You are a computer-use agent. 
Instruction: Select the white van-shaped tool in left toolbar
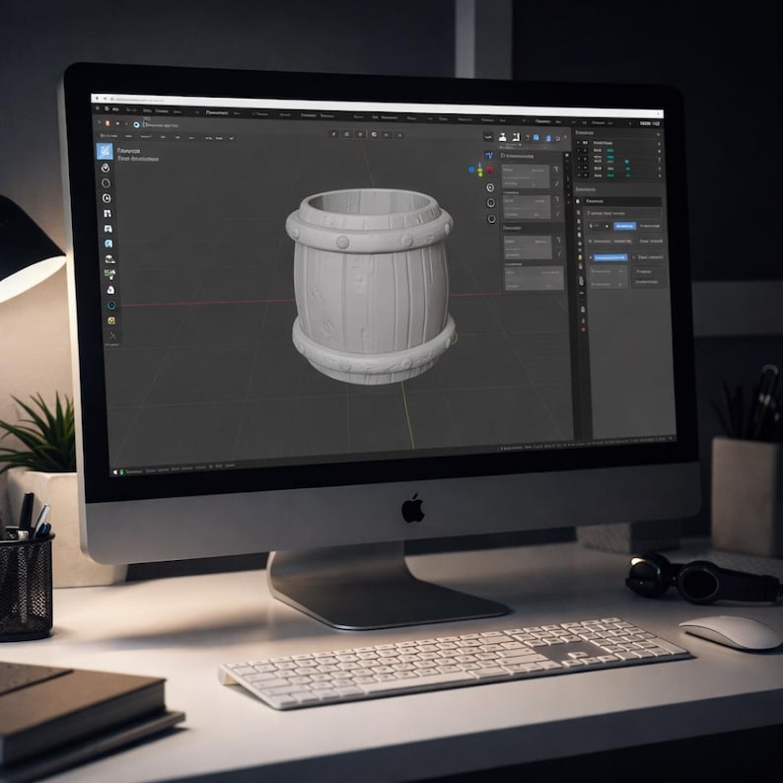[x=107, y=229]
